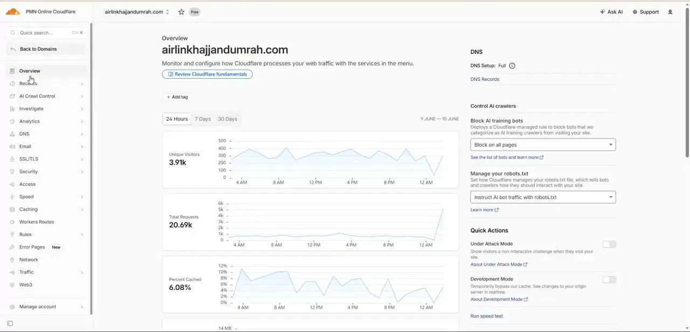Screen dimensions: 690x332
Task: Click the quick search magnifier icon
Action: [x=13, y=33]
